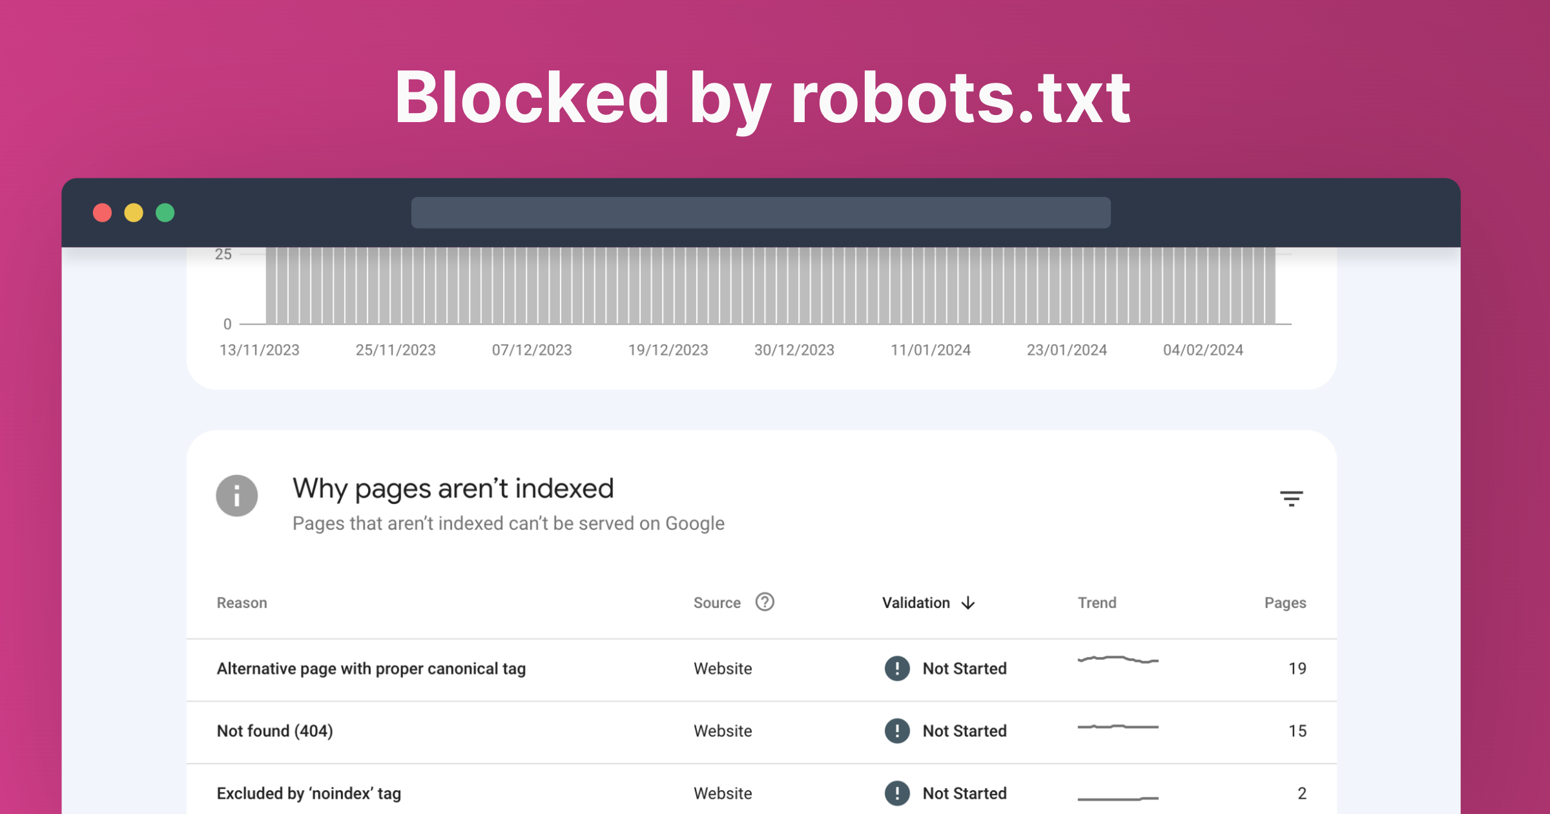The width and height of the screenshot is (1550, 814).
Task: Click 'Not Started' status on the canonical tag row
Action: (x=964, y=669)
